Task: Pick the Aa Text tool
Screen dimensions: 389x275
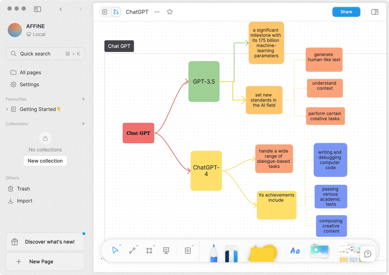Action: point(295,251)
